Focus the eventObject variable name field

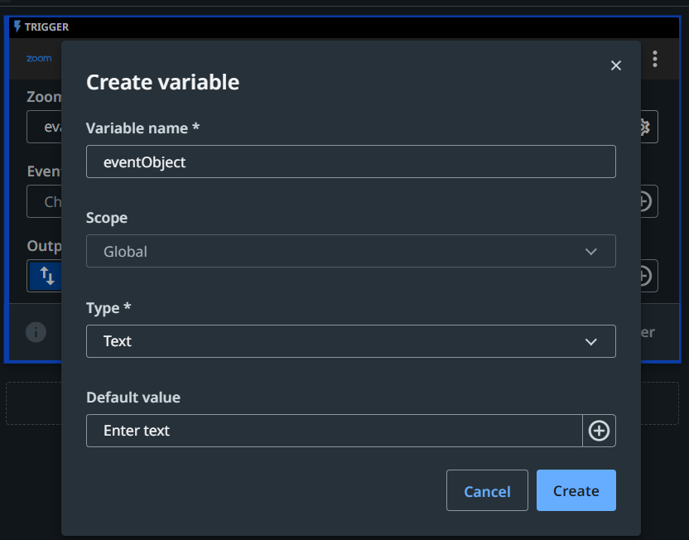click(x=350, y=162)
